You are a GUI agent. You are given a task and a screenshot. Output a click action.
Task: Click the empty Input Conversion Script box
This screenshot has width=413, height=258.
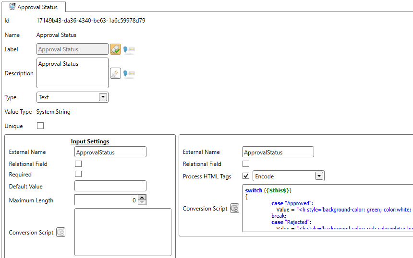pyautogui.click(x=123, y=232)
